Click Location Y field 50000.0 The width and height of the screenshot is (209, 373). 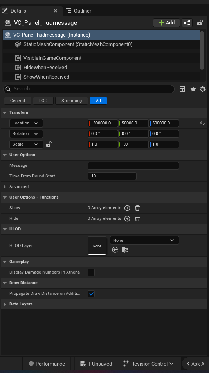tap(133, 123)
